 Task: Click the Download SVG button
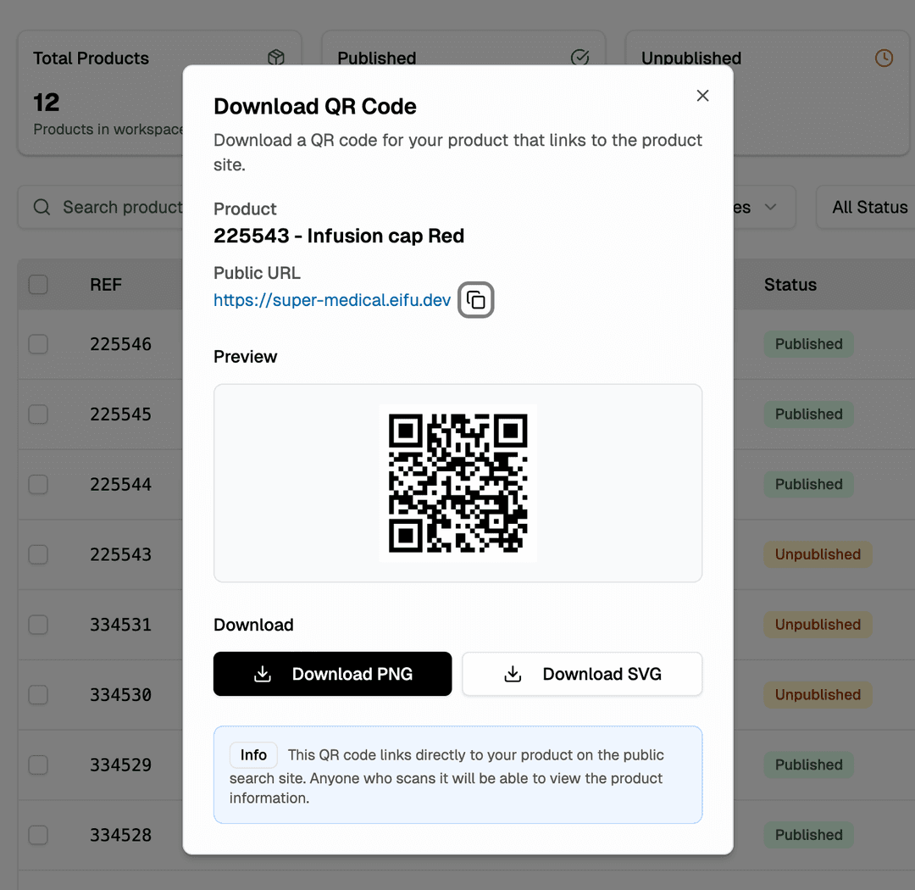point(581,673)
